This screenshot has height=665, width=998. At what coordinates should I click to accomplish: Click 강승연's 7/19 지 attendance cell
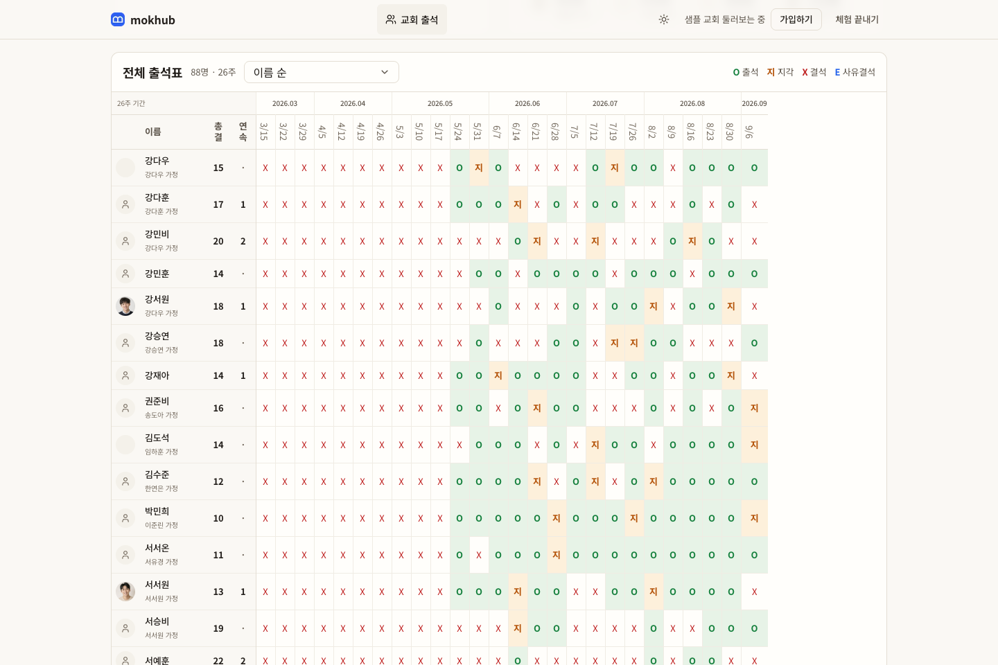coord(615,343)
